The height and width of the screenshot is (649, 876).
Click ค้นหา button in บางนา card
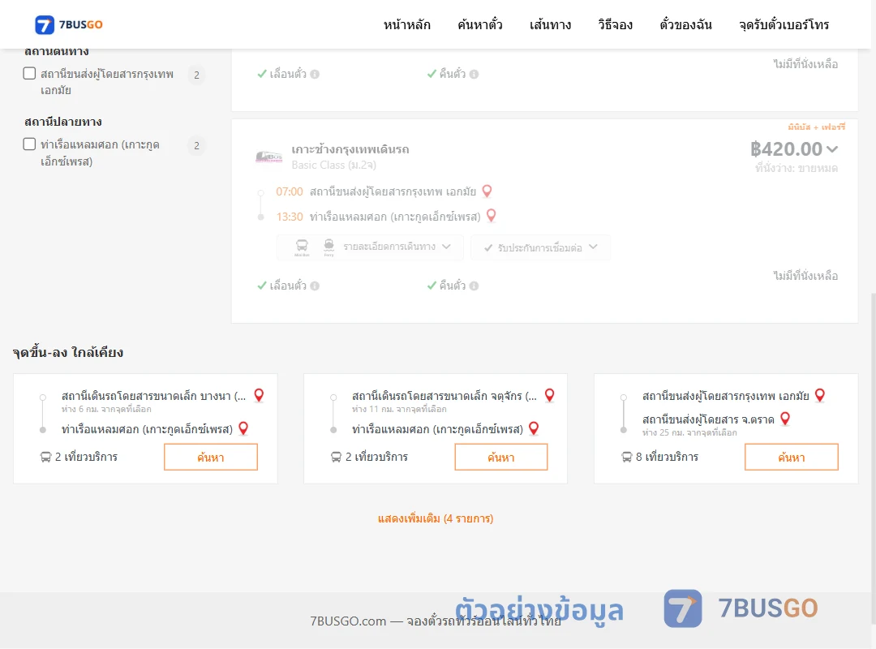tap(211, 458)
